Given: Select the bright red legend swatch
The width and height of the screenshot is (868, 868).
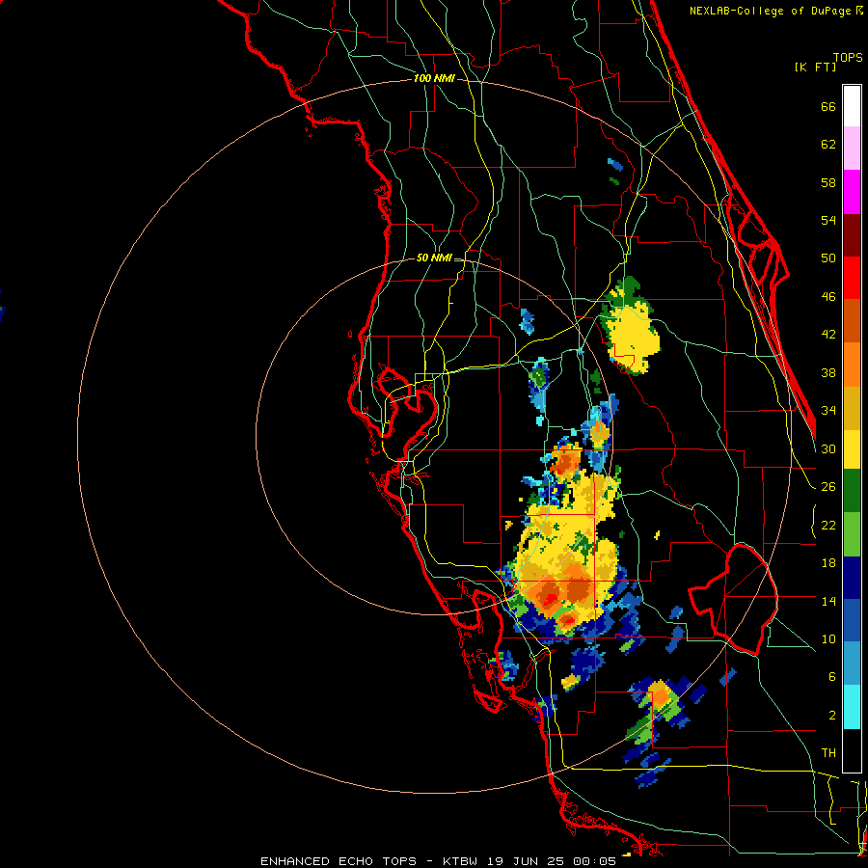Looking at the screenshot, I should coord(852,278).
